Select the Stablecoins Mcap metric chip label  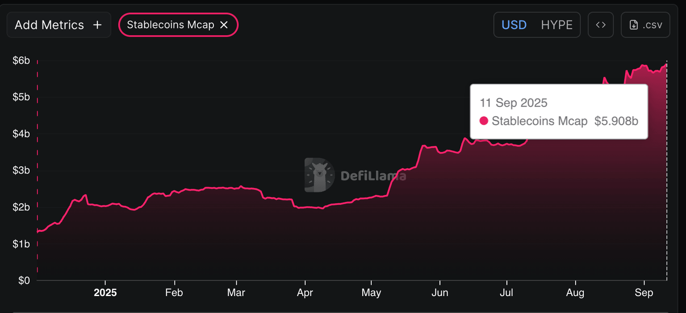(x=170, y=25)
